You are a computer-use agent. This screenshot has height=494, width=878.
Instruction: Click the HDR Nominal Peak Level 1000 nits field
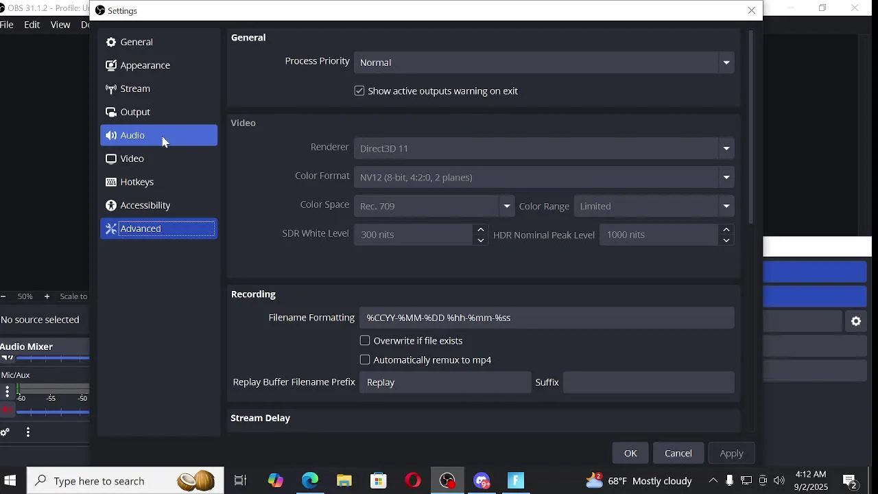(659, 235)
